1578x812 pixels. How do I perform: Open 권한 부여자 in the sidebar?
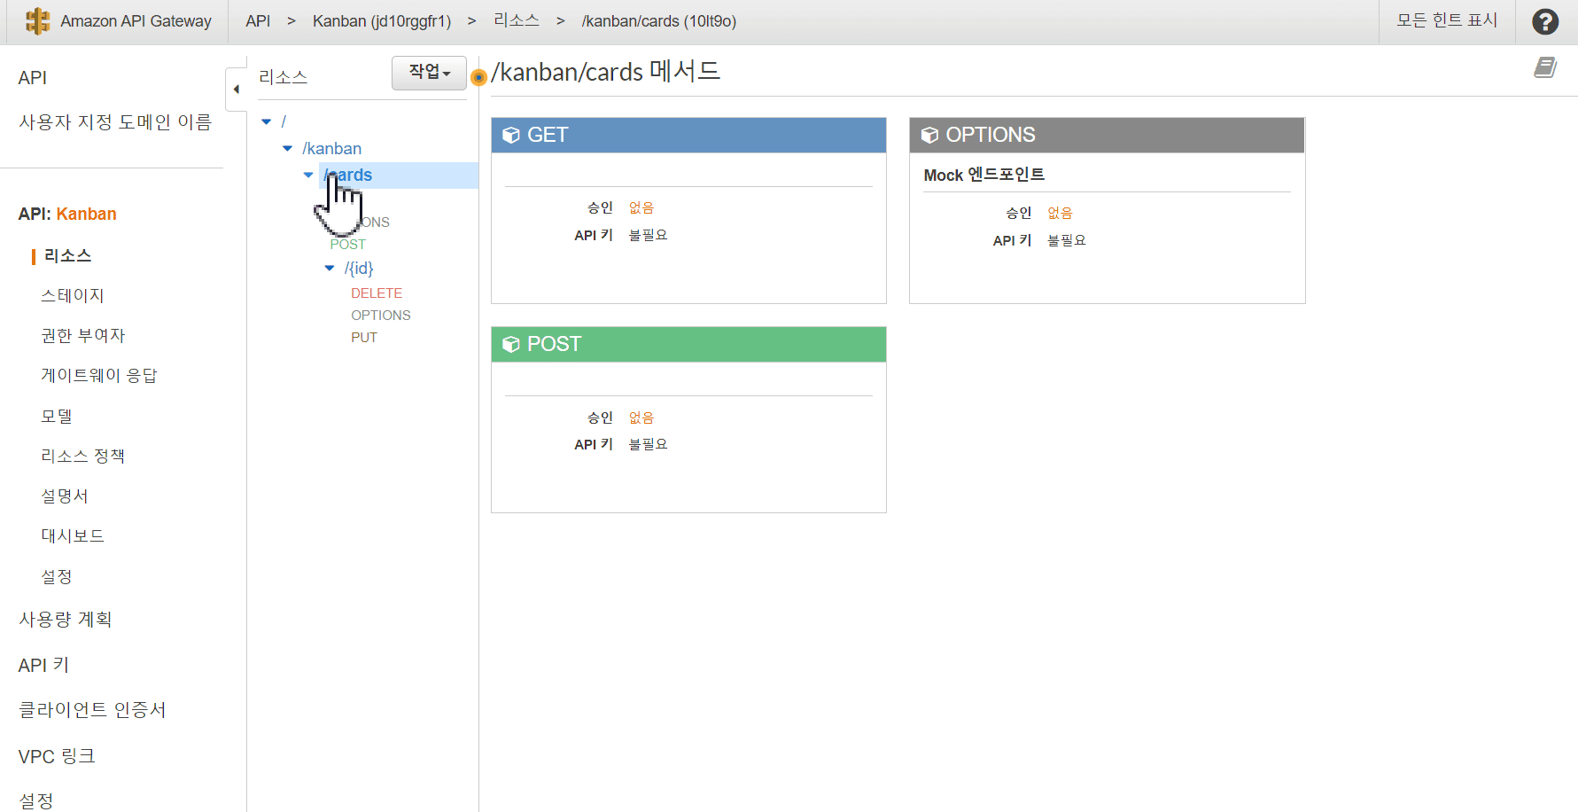pyautogui.click(x=83, y=336)
